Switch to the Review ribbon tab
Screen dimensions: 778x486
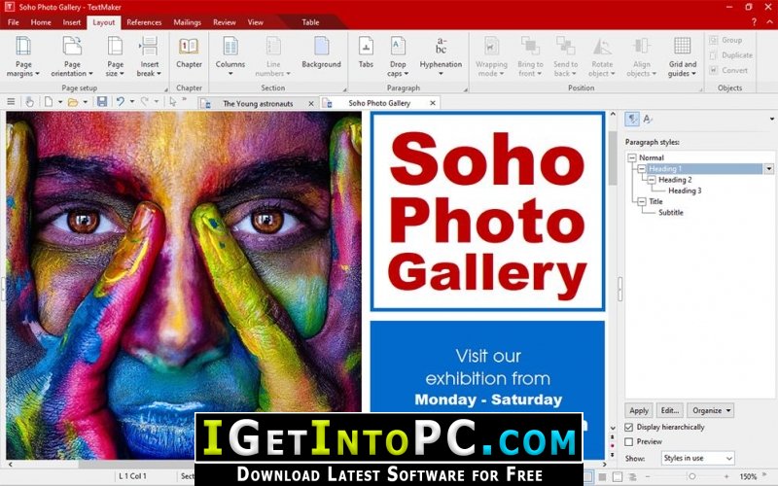tap(225, 22)
